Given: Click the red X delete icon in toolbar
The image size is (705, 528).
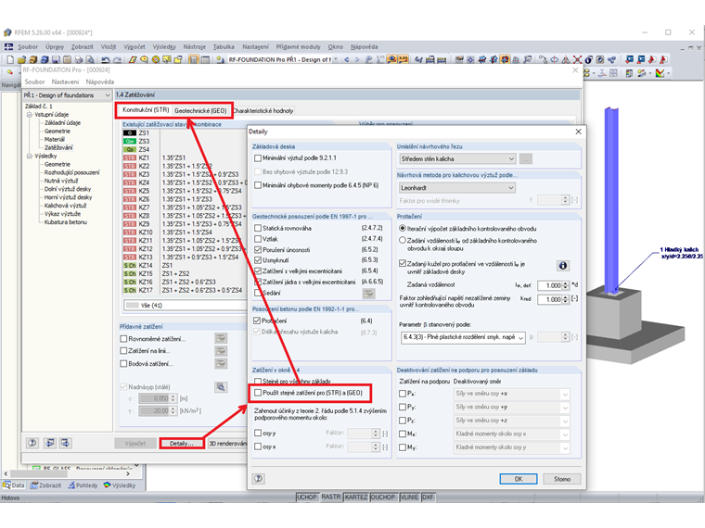Looking at the screenshot, I should click(x=577, y=59).
